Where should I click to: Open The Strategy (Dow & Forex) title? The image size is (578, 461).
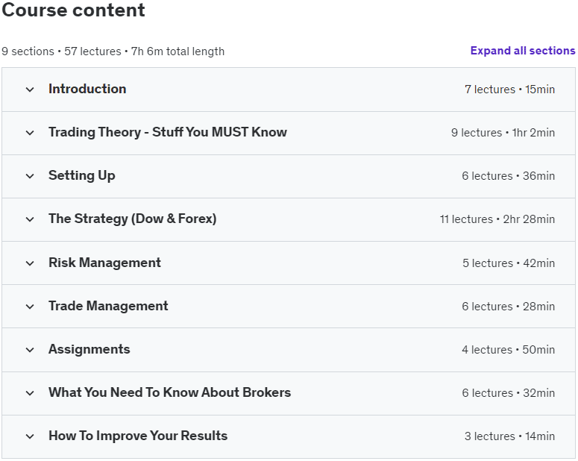(x=132, y=219)
